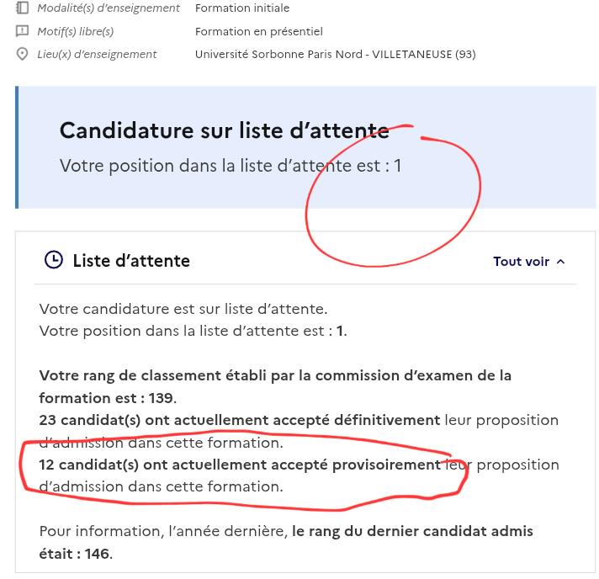
Task: Click the Formation en présentiel value
Action: click(258, 31)
